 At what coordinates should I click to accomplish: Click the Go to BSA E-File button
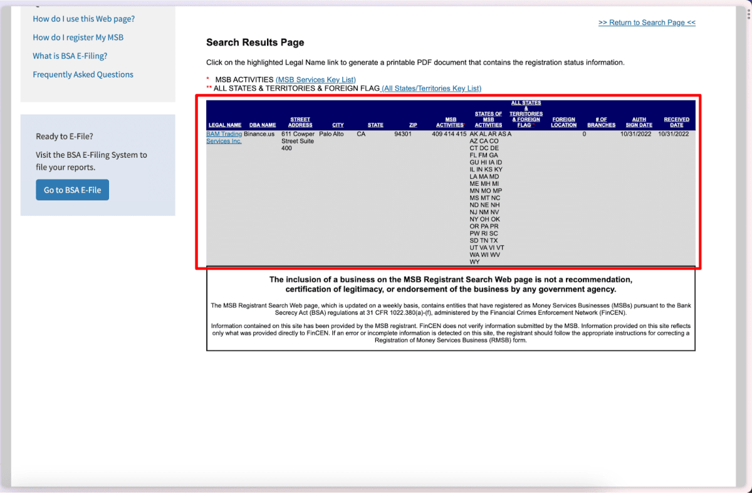point(72,190)
